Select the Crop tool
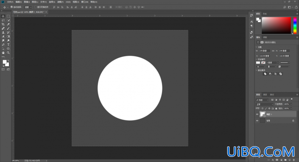The image size is (299, 162). tap(3, 25)
